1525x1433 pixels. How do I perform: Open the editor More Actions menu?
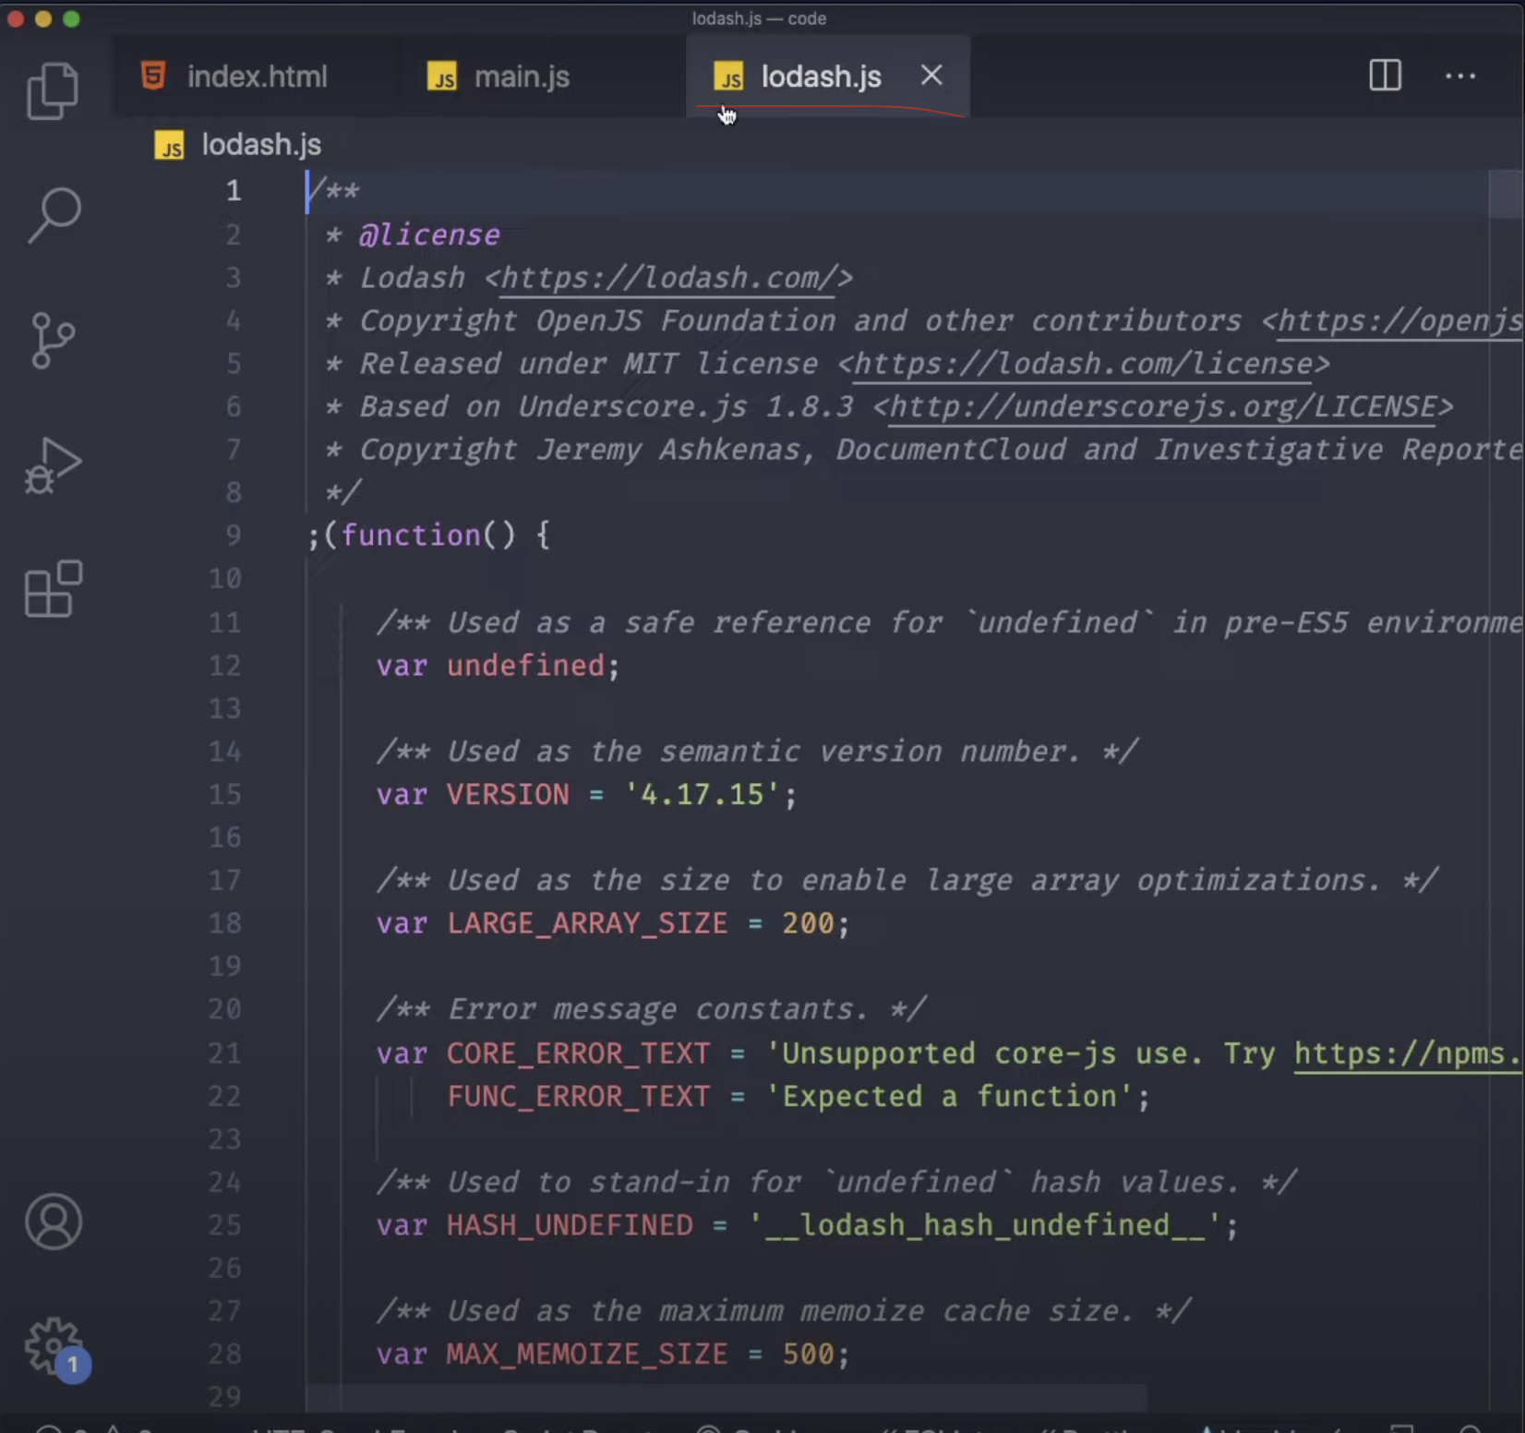1459,77
